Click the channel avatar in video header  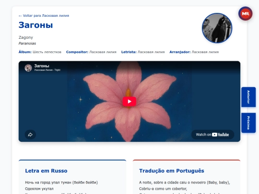pos(28,68)
